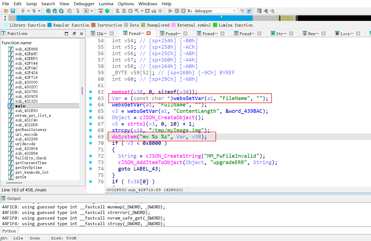Switch to the Hex view tab

point(311,33)
